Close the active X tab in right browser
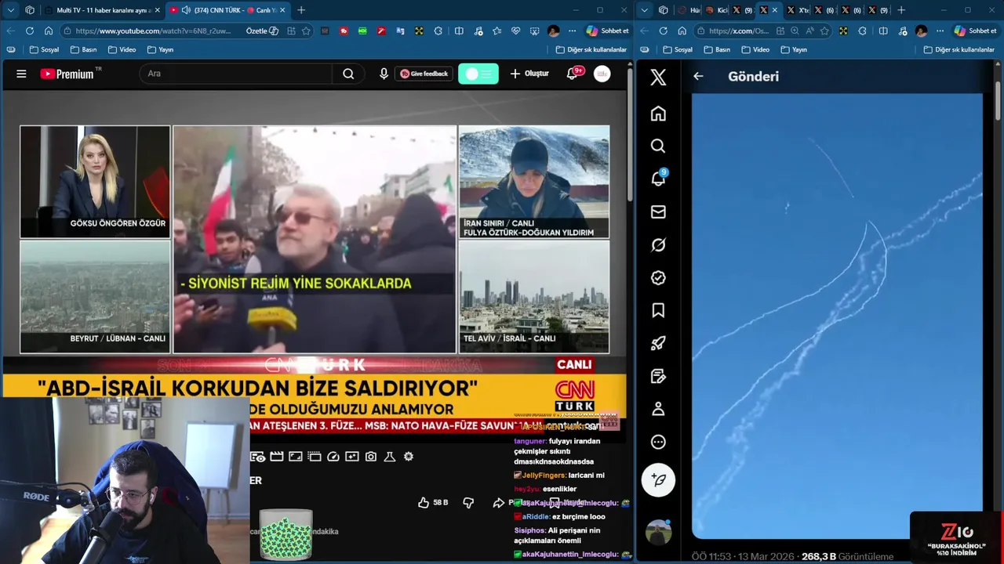 775,10
